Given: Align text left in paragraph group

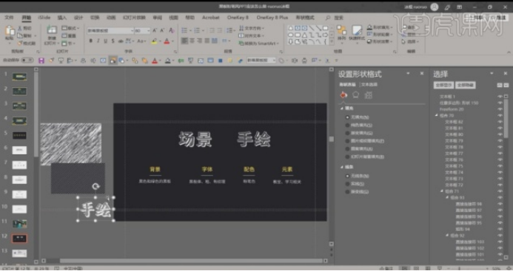Looking at the screenshot, I should tap(184, 41).
